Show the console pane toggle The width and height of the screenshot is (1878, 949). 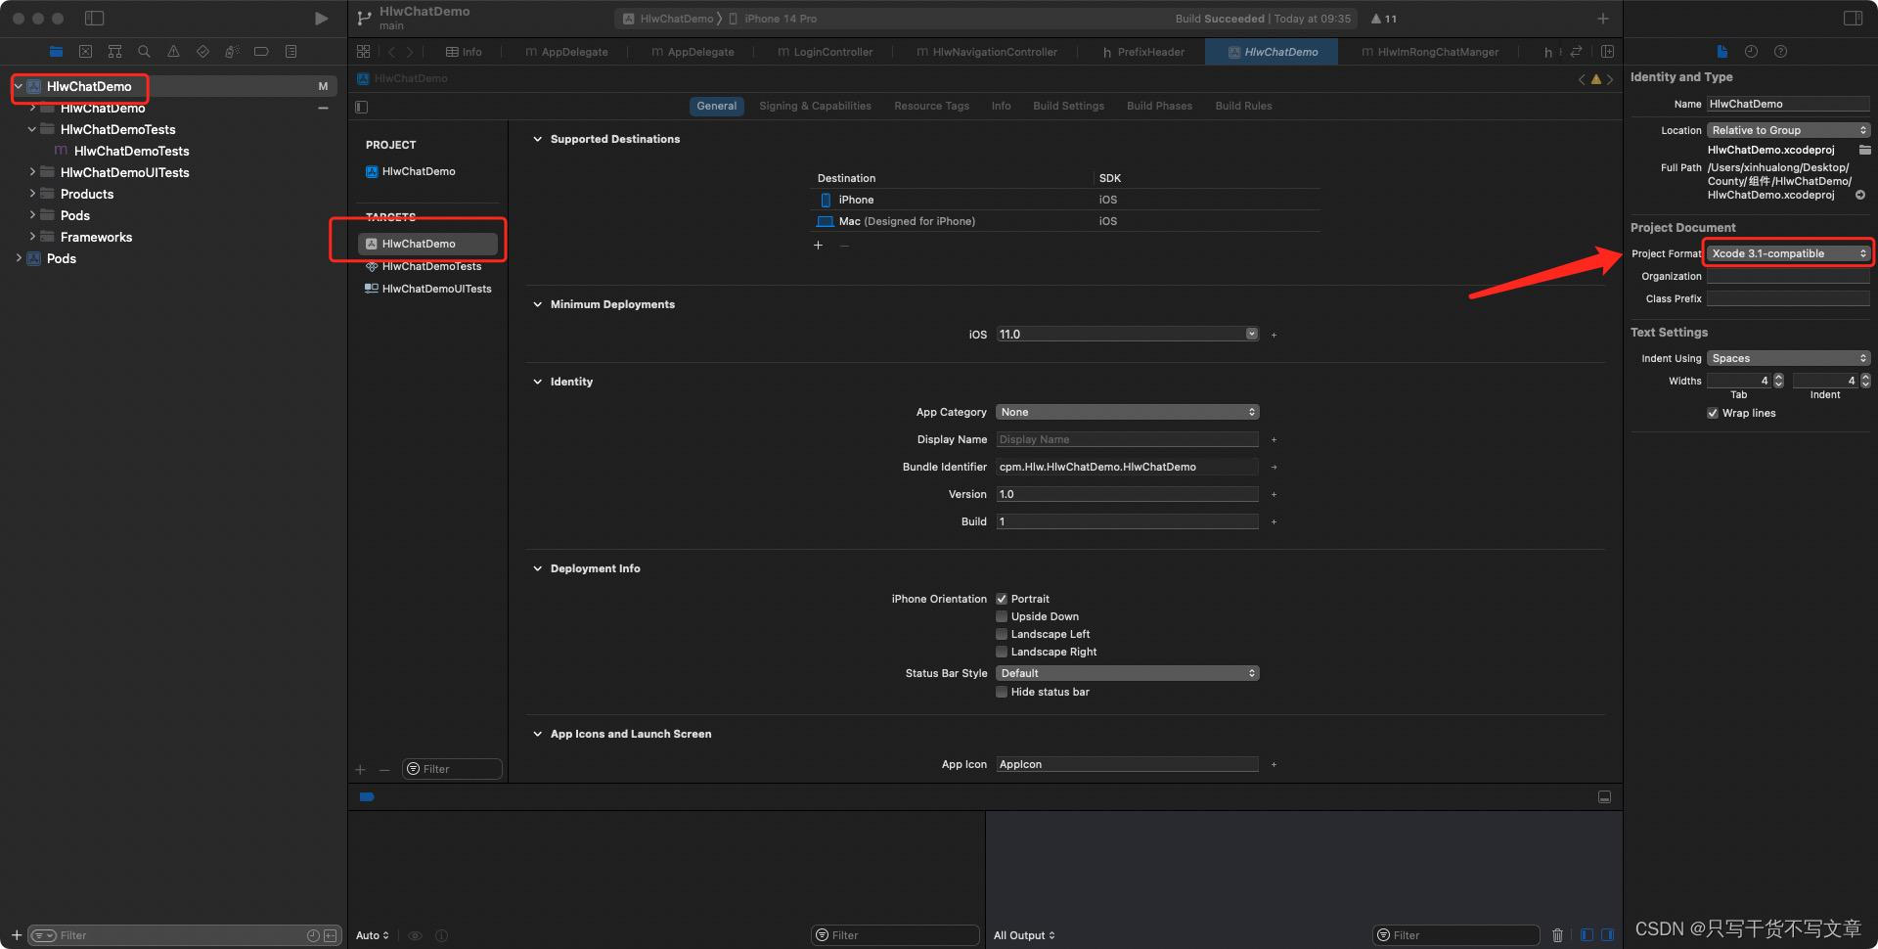1607,935
